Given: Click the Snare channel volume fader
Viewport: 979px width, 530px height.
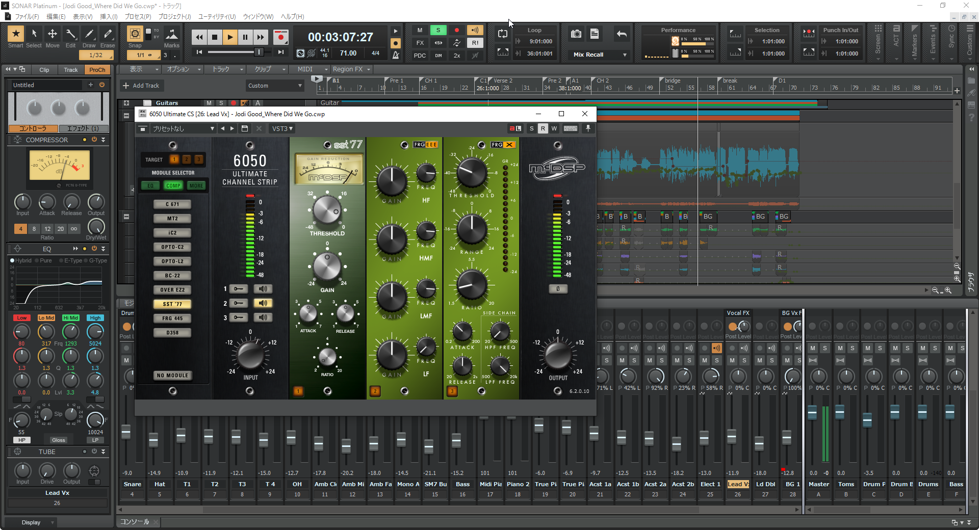Looking at the screenshot, I should point(126,432).
